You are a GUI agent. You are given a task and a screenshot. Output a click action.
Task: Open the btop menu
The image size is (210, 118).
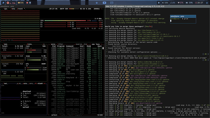[x=13, y=9]
